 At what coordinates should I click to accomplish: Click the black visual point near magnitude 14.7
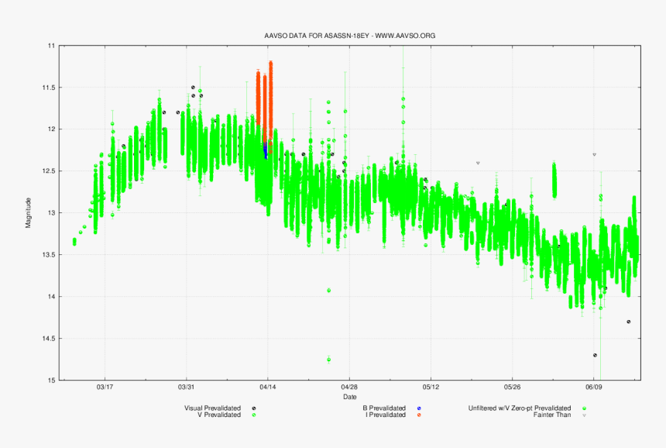[595, 355]
